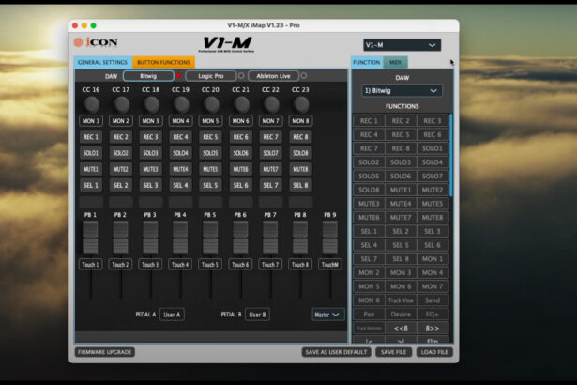Viewport: 577px width, 385px height.
Task: Click the Touch 6 button
Action: pos(241,265)
